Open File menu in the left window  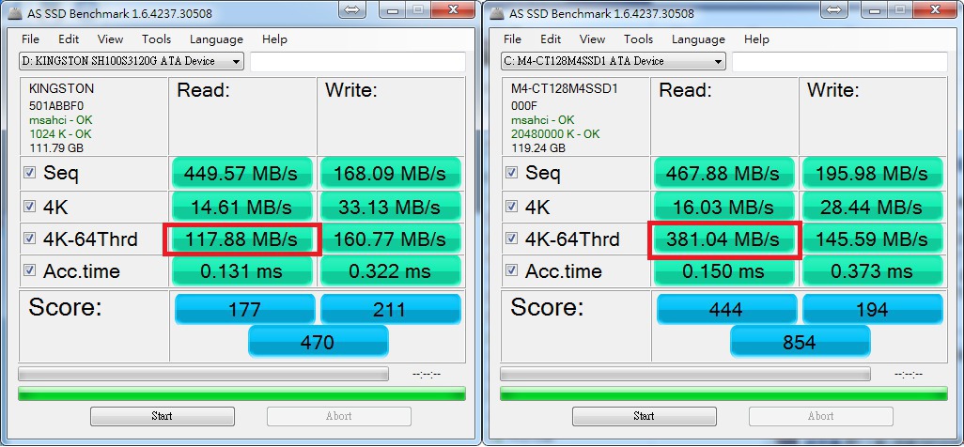(x=30, y=39)
